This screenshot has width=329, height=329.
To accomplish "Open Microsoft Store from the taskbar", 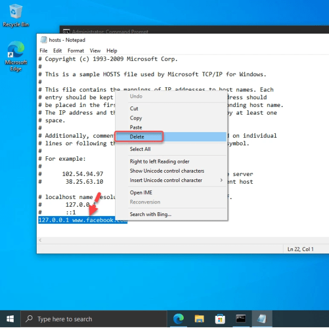I will click(220, 319).
